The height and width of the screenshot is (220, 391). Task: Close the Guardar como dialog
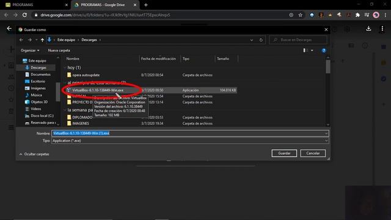coord(326,29)
